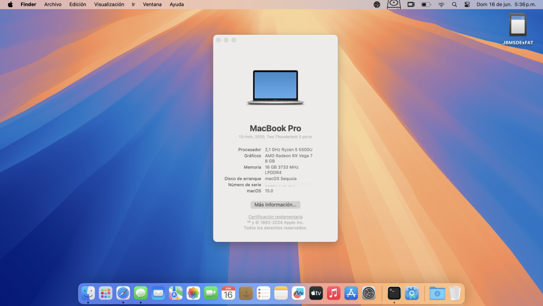Click the macOS version value 15.0
543x306 pixels.
(269, 191)
